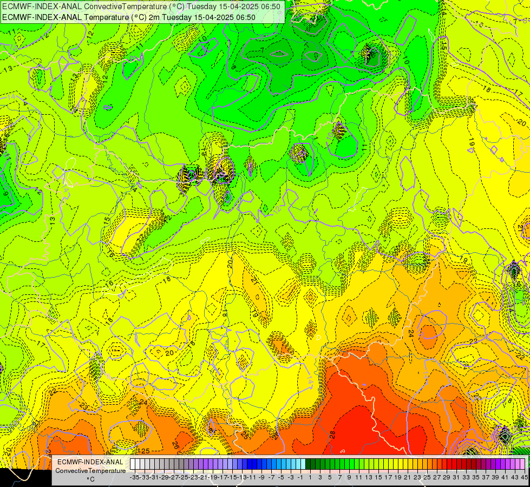
Task: Select the legend value 11 on the color scale
Action: tap(358, 477)
